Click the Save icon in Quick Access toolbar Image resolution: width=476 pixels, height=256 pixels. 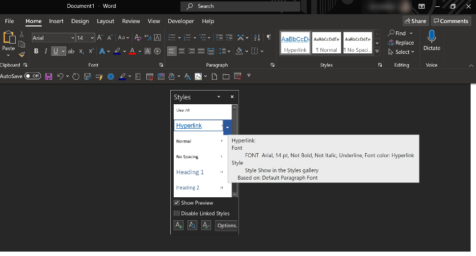[49, 76]
